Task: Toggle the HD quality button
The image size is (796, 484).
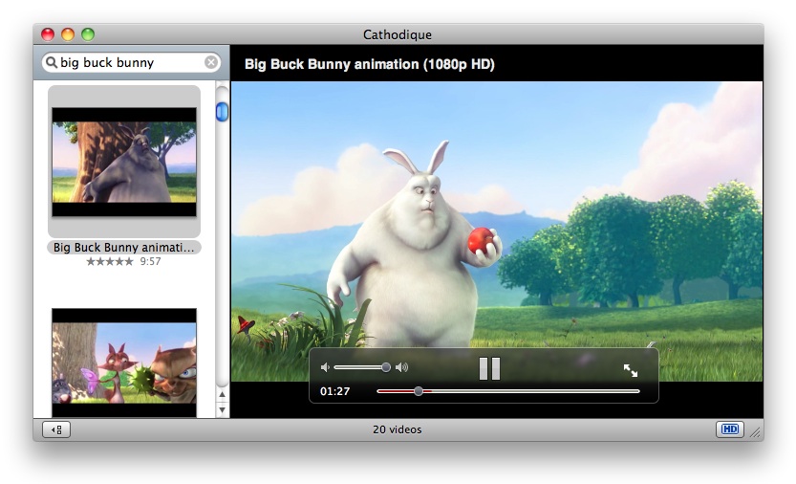Action: click(729, 429)
